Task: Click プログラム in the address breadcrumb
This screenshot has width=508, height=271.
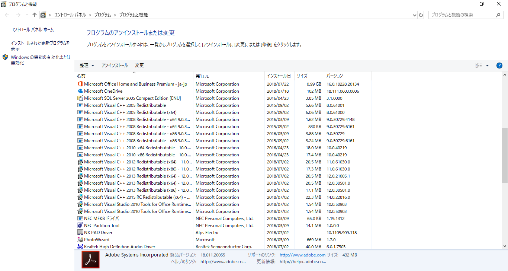Action: 102,15
